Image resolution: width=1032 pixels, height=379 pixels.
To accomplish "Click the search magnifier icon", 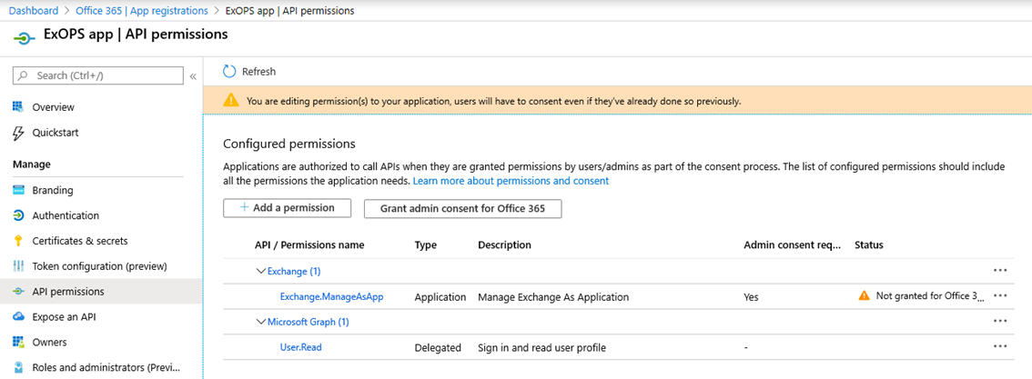I will click(x=24, y=75).
